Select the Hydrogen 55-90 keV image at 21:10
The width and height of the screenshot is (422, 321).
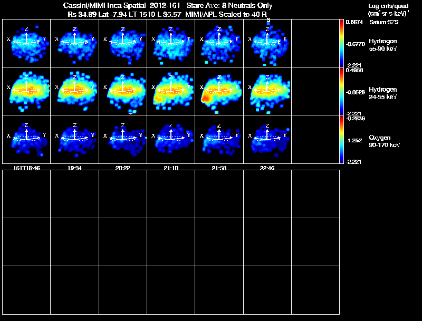[x=171, y=43]
